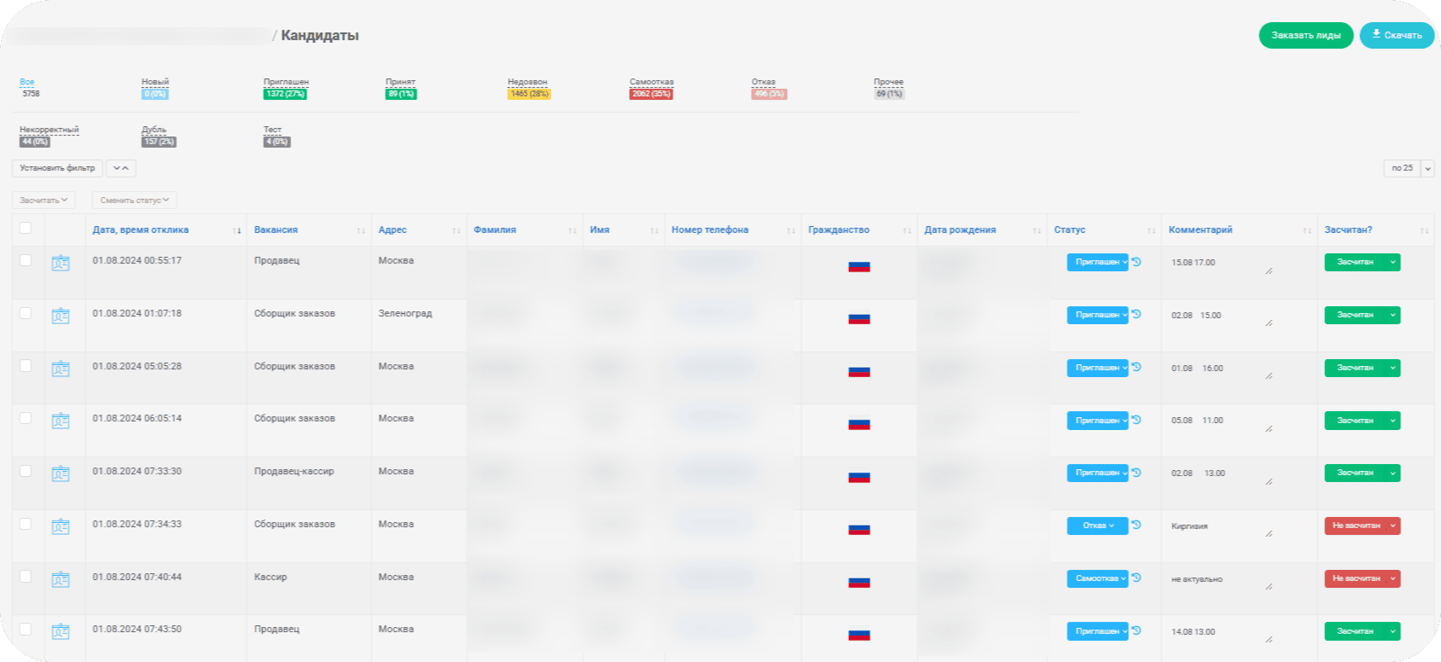Open candidate card icon for 01:07:18 row
The width and height of the screenshot is (1441, 662).
61,316
